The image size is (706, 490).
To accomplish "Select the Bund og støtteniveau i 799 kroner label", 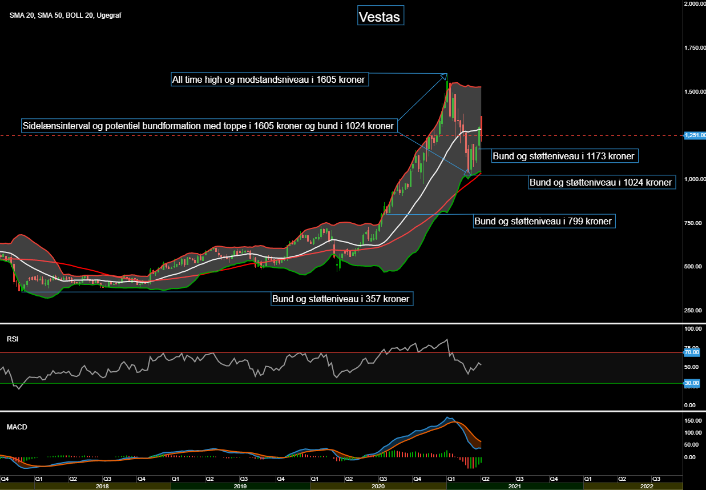I will (544, 221).
